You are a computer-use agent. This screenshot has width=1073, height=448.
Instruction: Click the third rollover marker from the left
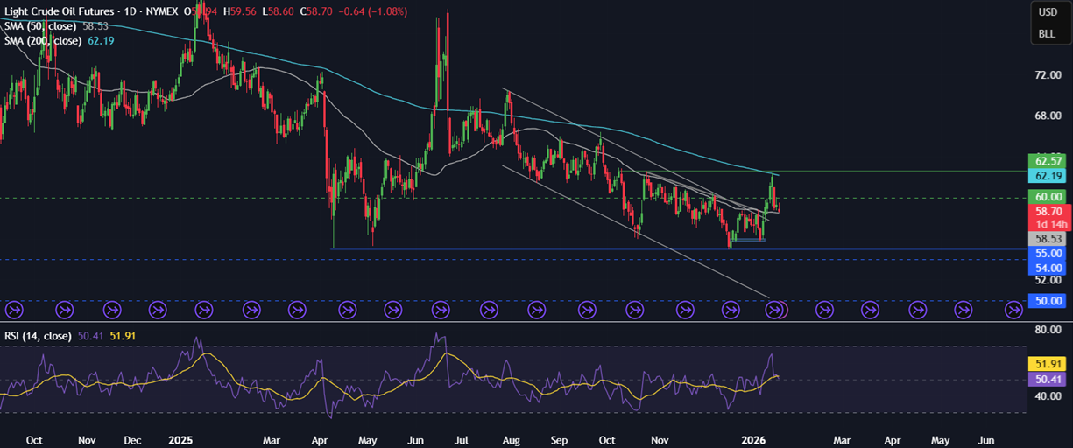tap(112, 309)
